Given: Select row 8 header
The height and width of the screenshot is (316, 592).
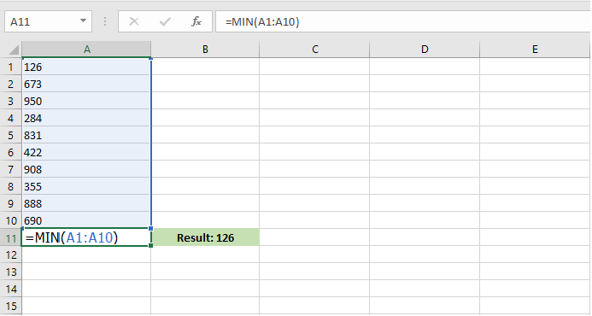Looking at the screenshot, I should click(x=10, y=186).
